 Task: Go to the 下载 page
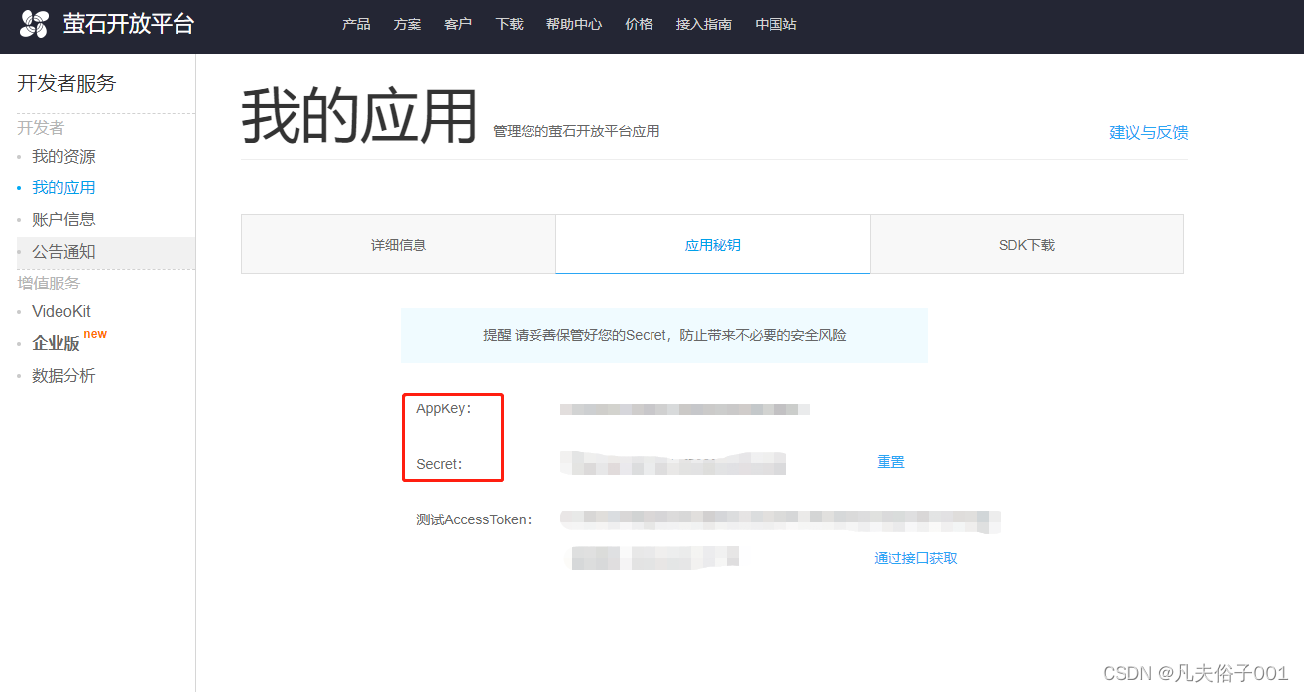point(510,24)
